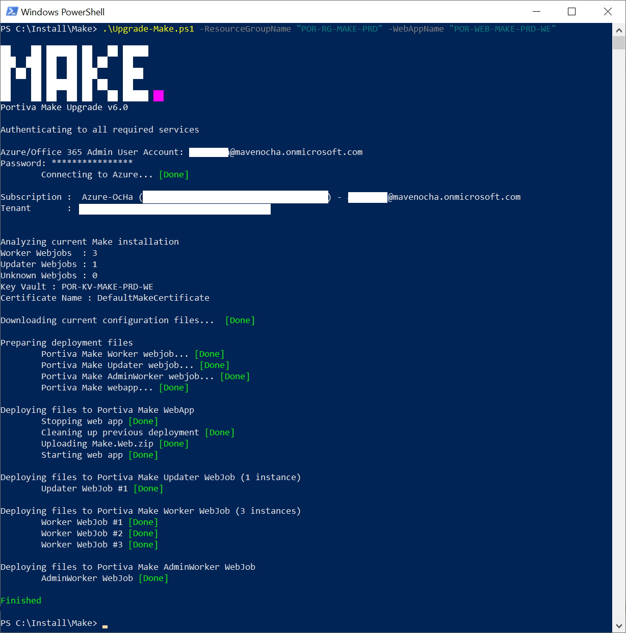
Task: Click the magenta square in MAKE logo
Action: tap(159, 96)
